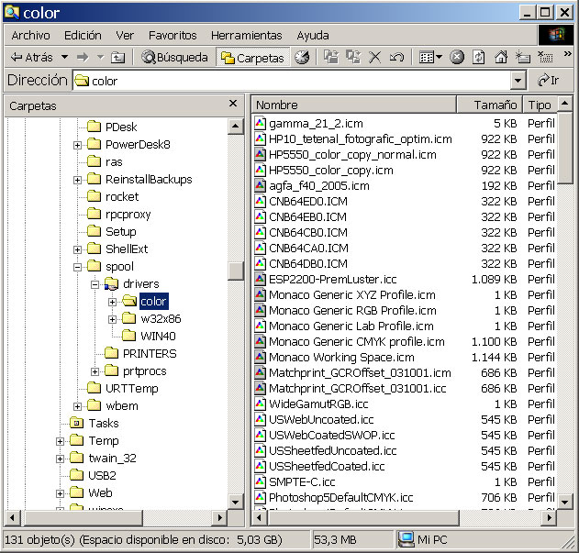Expand the w32x86 folder node
Image resolution: width=579 pixels, height=553 pixels.
(x=113, y=318)
